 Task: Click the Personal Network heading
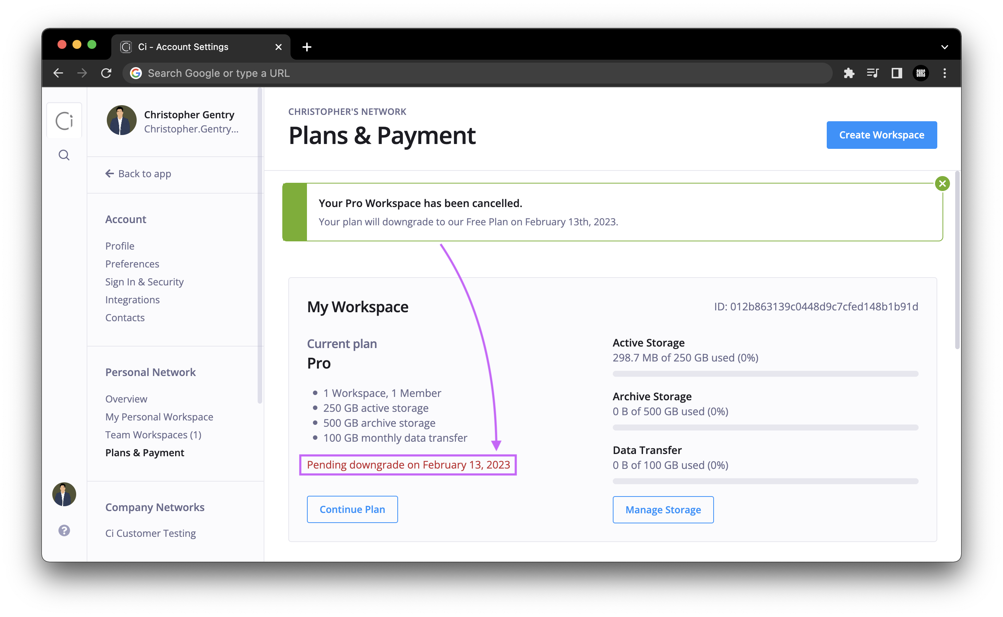point(150,372)
